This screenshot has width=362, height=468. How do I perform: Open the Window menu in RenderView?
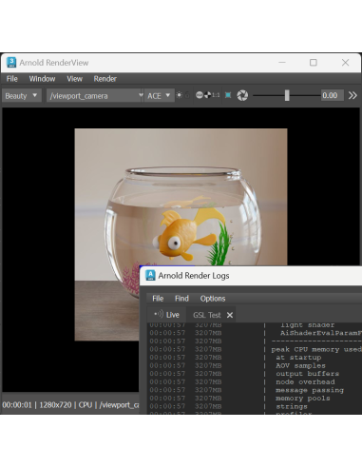point(42,79)
